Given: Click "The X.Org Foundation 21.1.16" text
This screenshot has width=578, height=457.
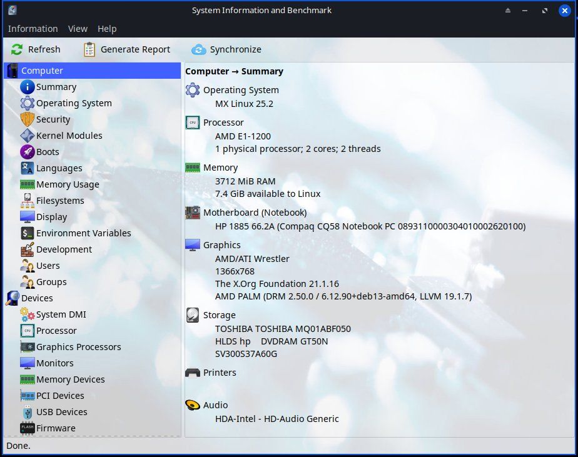Looking at the screenshot, I should (x=277, y=284).
